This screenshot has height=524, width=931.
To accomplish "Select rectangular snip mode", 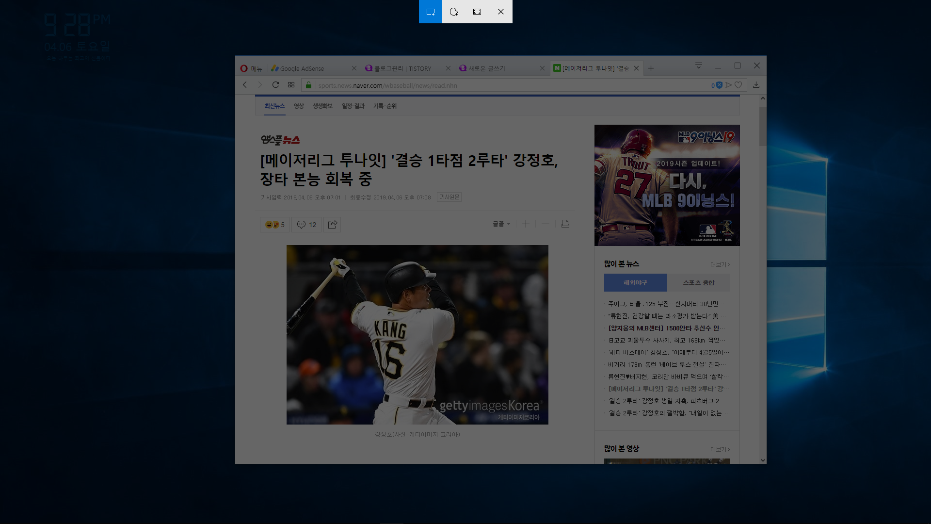I will [430, 12].
